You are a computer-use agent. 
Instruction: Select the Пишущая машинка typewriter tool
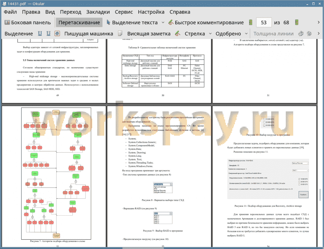[89, 34]
